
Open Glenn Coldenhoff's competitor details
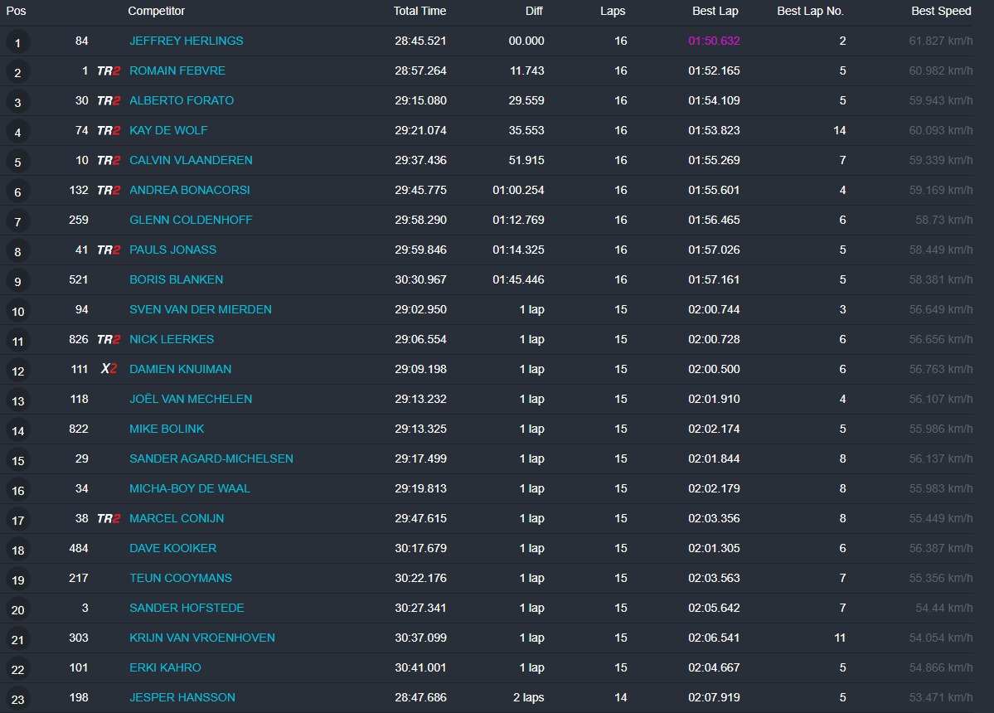(191, 220)
